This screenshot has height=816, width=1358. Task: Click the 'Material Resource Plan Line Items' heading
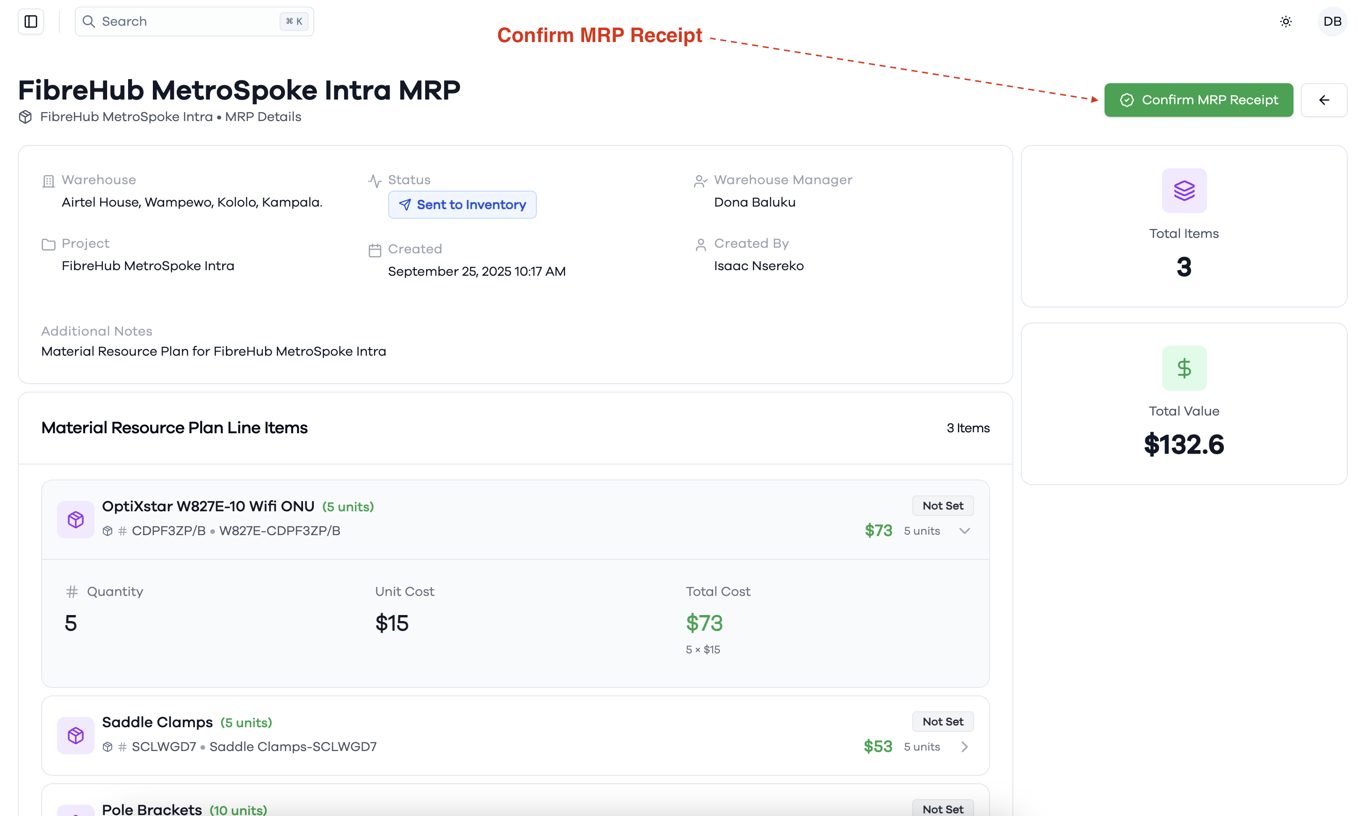[x=174, y=428]
